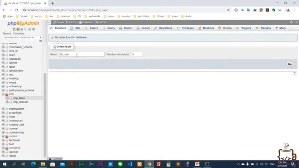Open Visual Studio Code from taskbar
The image size is (299, 168).
coord(130,164)
